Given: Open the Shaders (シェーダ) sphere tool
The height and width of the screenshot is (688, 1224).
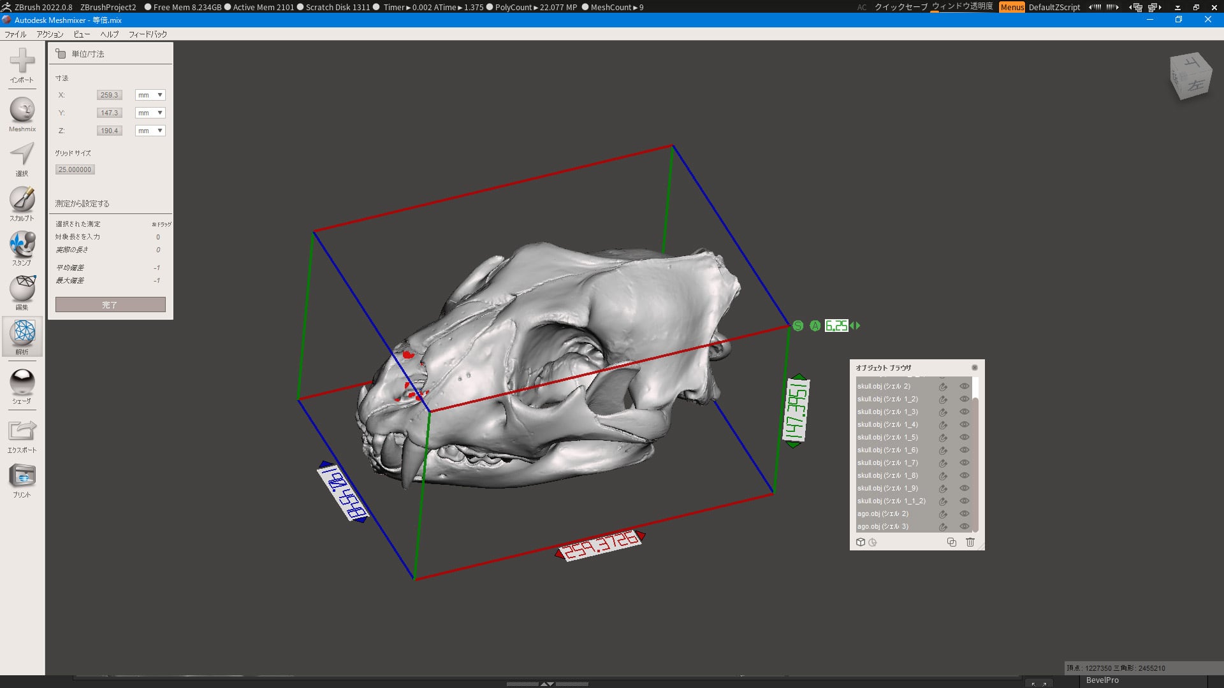Looking at the screenshot, I should point(22,382).
